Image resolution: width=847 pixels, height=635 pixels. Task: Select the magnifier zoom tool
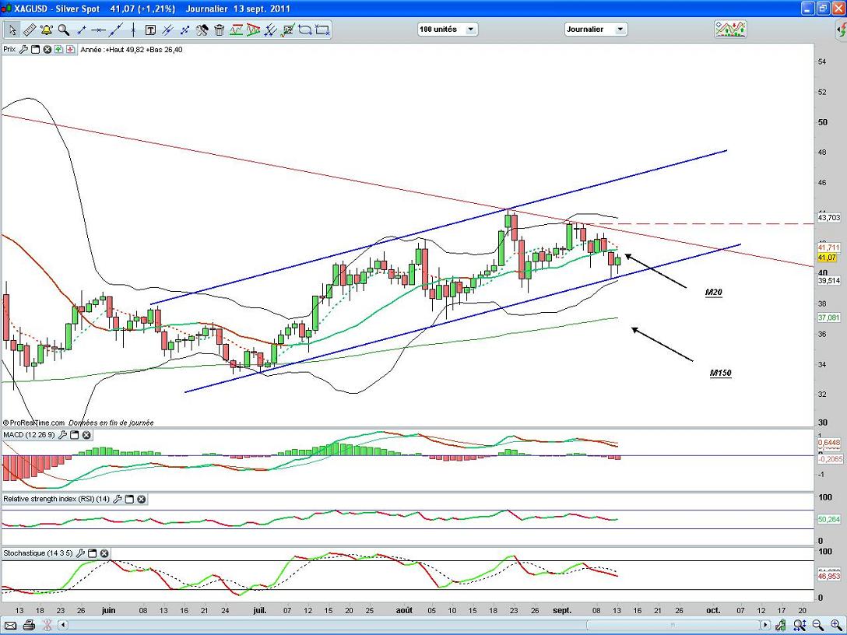tap(64, 30)
